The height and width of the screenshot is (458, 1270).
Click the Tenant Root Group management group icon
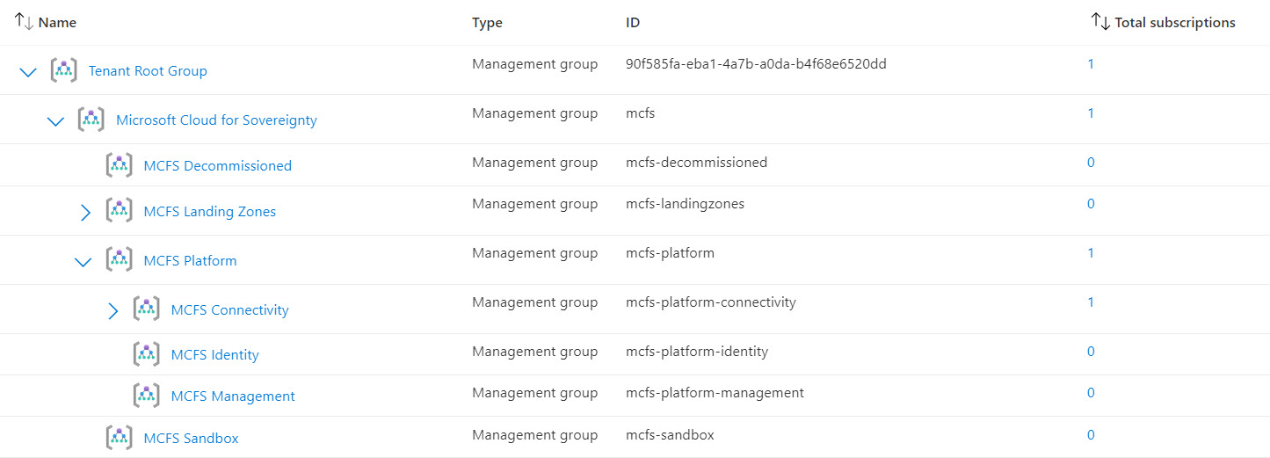point(64,70)
